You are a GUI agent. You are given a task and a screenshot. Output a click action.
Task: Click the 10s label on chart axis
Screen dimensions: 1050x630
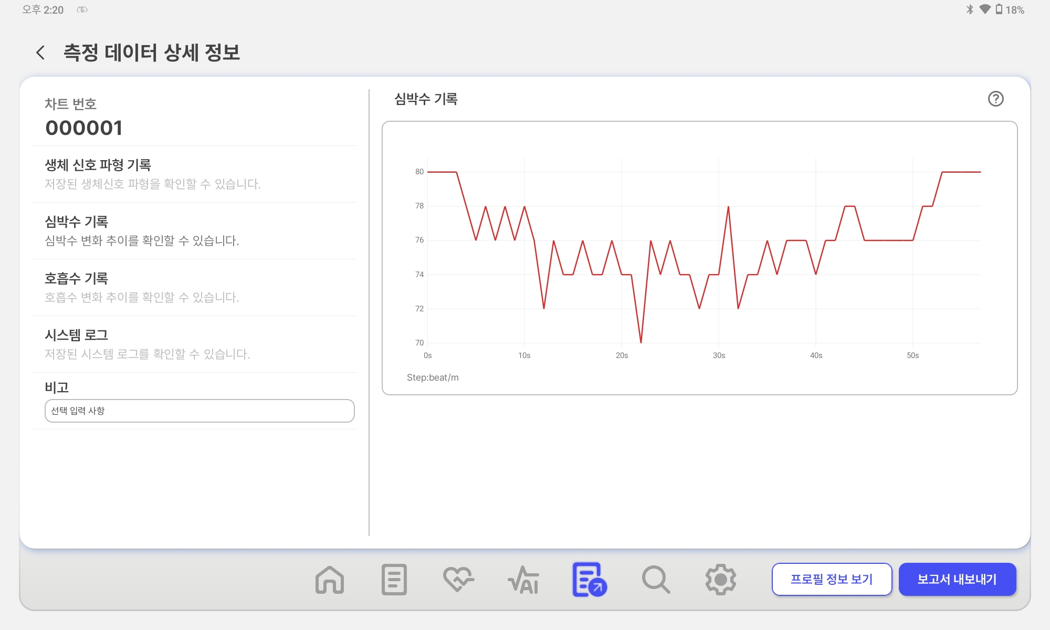(x=524, y=355)
